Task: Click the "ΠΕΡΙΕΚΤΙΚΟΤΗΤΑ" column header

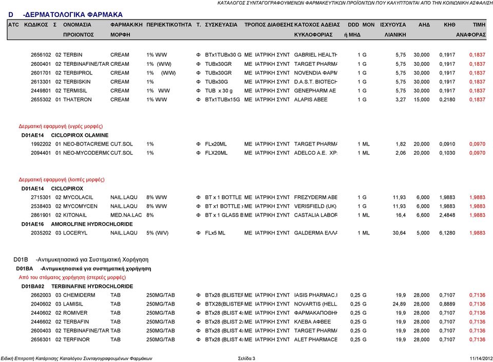Action: 169,25
